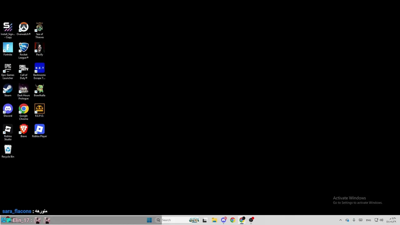Click the Backrooms Escape T... shortcut
Screen dimensions: 400x225
39,71
